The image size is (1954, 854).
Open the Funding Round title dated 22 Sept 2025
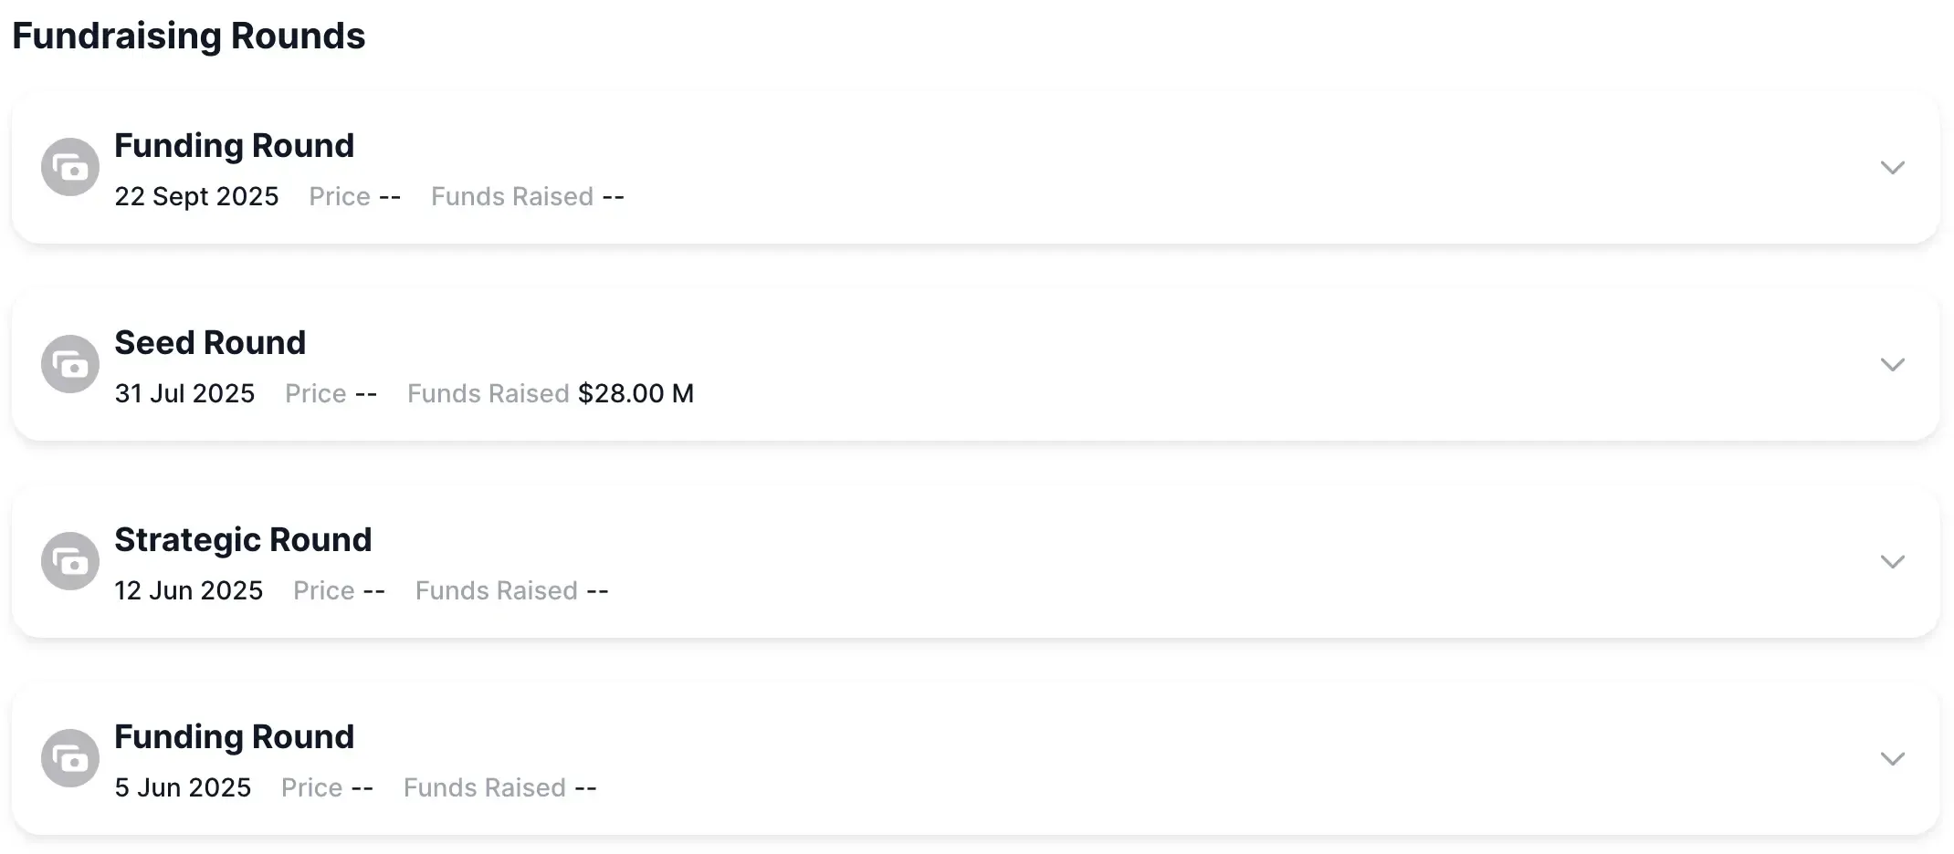[x=234, y=146]
